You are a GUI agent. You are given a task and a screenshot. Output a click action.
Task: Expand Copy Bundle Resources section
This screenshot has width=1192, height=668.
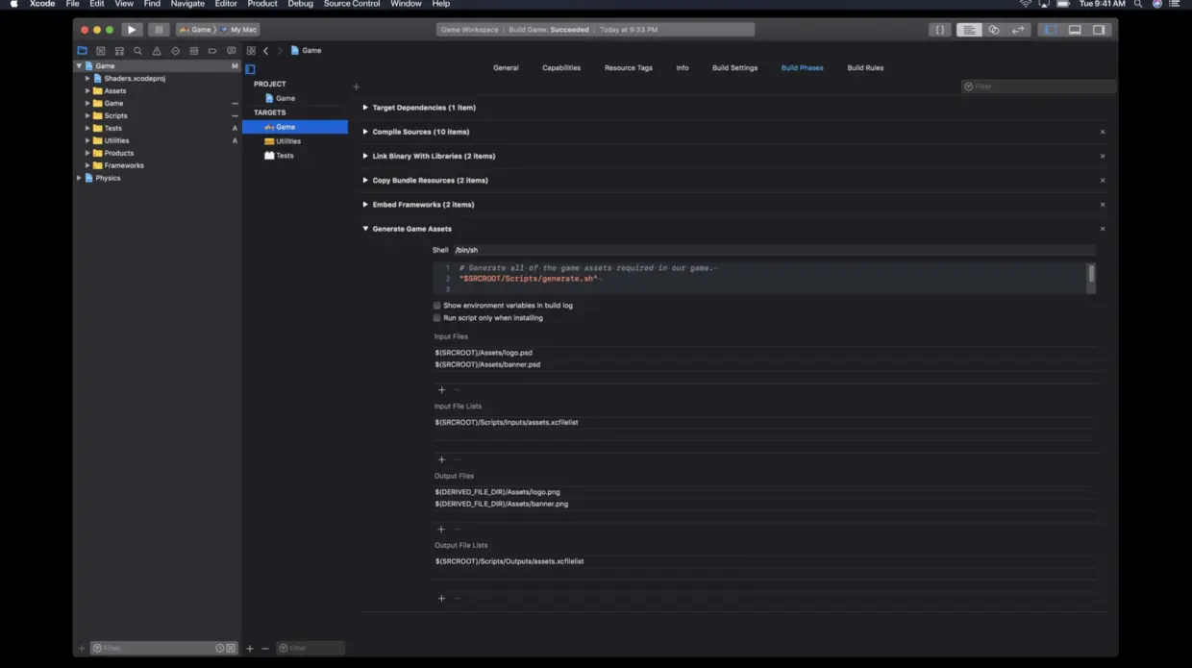[365, 181]
